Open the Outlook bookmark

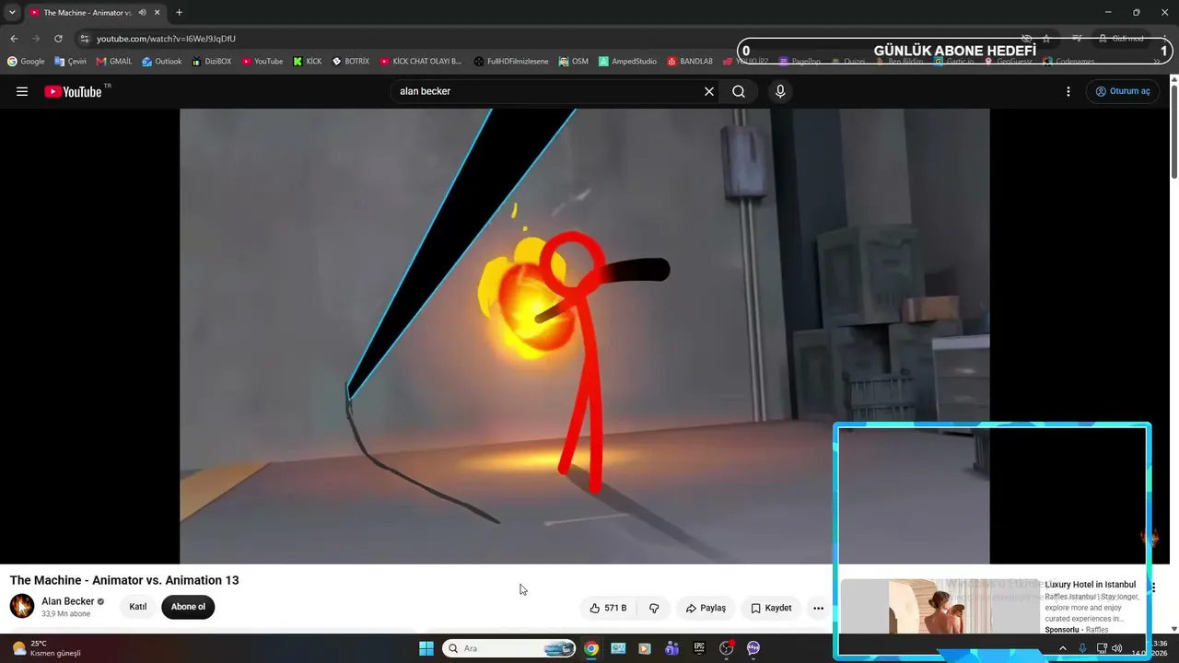pyautogui.click(x=162, y=62)
